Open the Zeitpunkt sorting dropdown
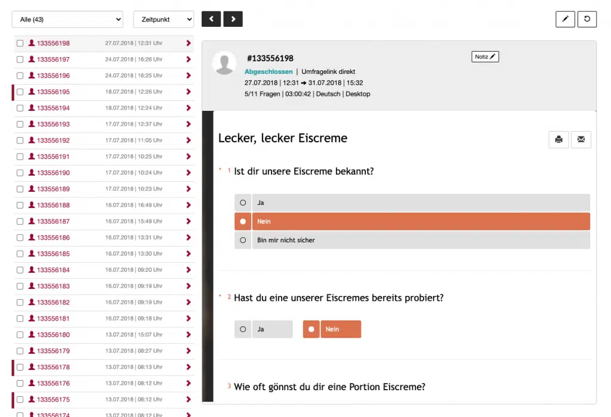The width and height of the screenshot is (611, 417). [x=163, y=20]
